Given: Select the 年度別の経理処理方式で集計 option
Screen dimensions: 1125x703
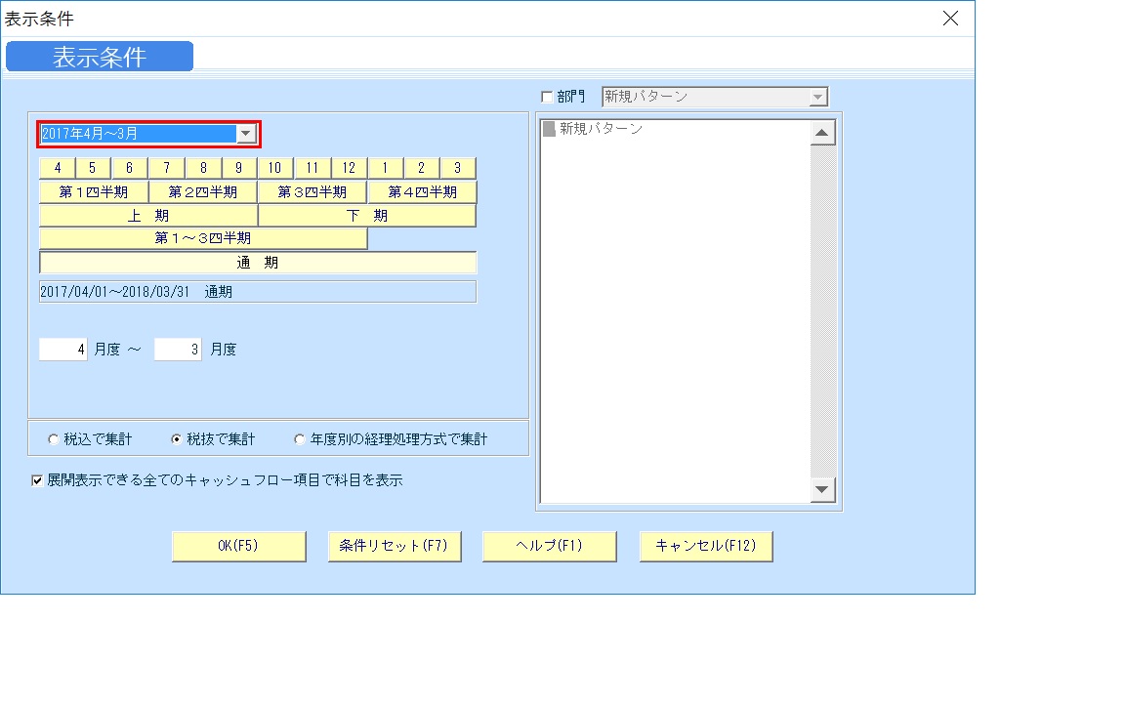Looking at the screenshot, I should 299,438.
